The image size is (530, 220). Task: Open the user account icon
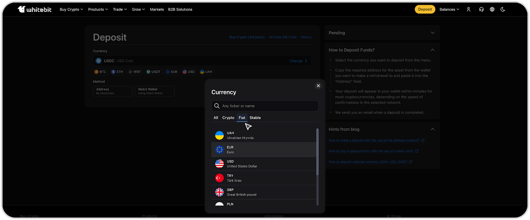(468, 9)
